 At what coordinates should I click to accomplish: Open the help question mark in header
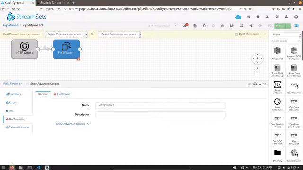(296, 17)
